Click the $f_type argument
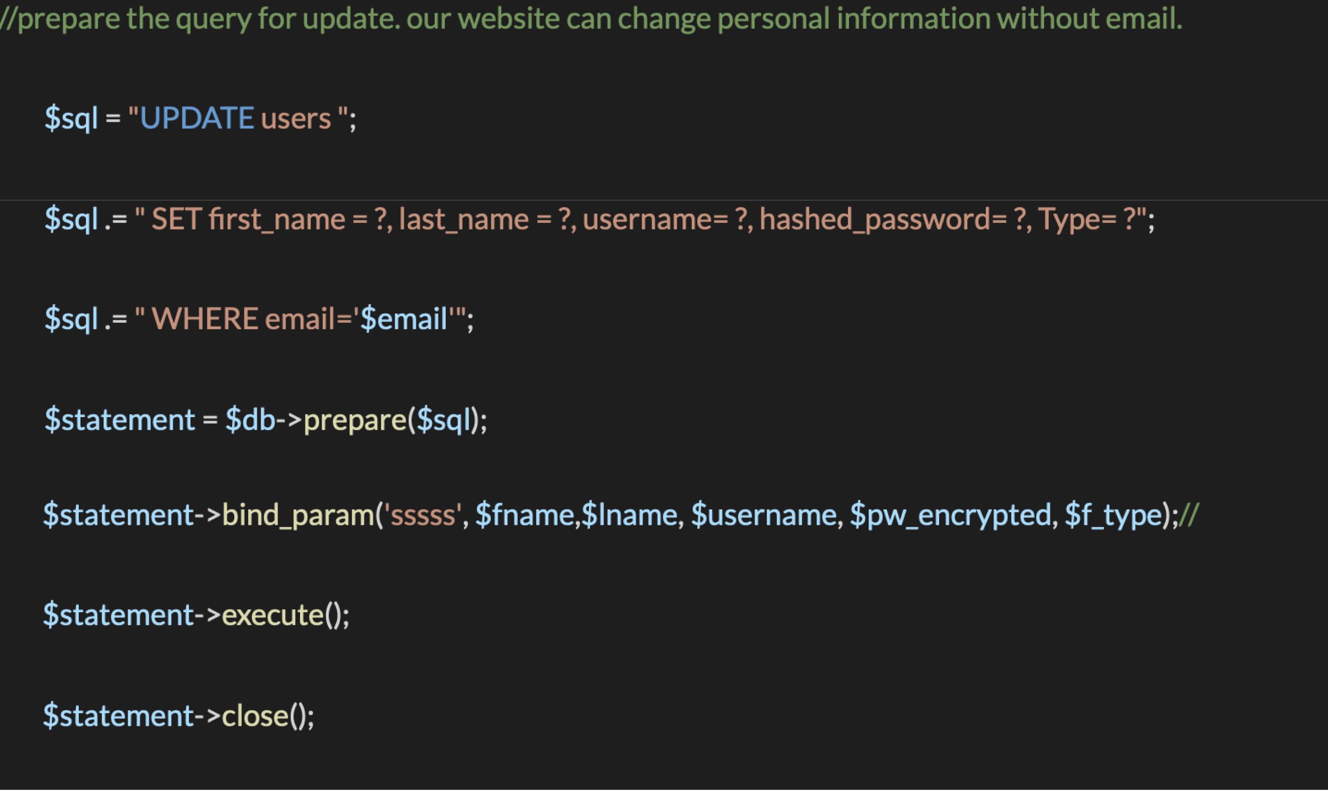The height and width of the screenshot is (790, 1328). (x=1113, y=515)
